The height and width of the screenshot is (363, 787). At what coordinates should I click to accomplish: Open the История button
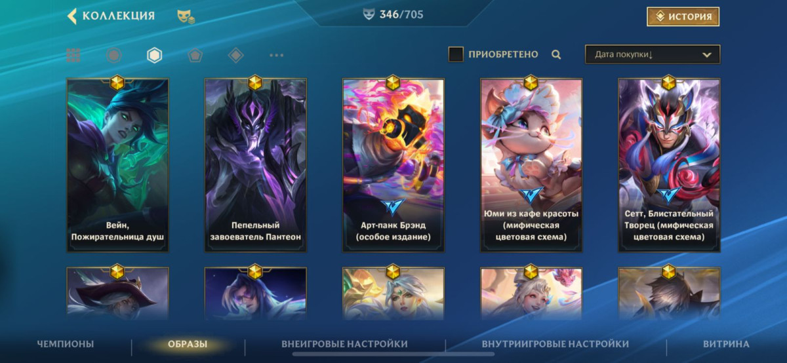(683, 16)
